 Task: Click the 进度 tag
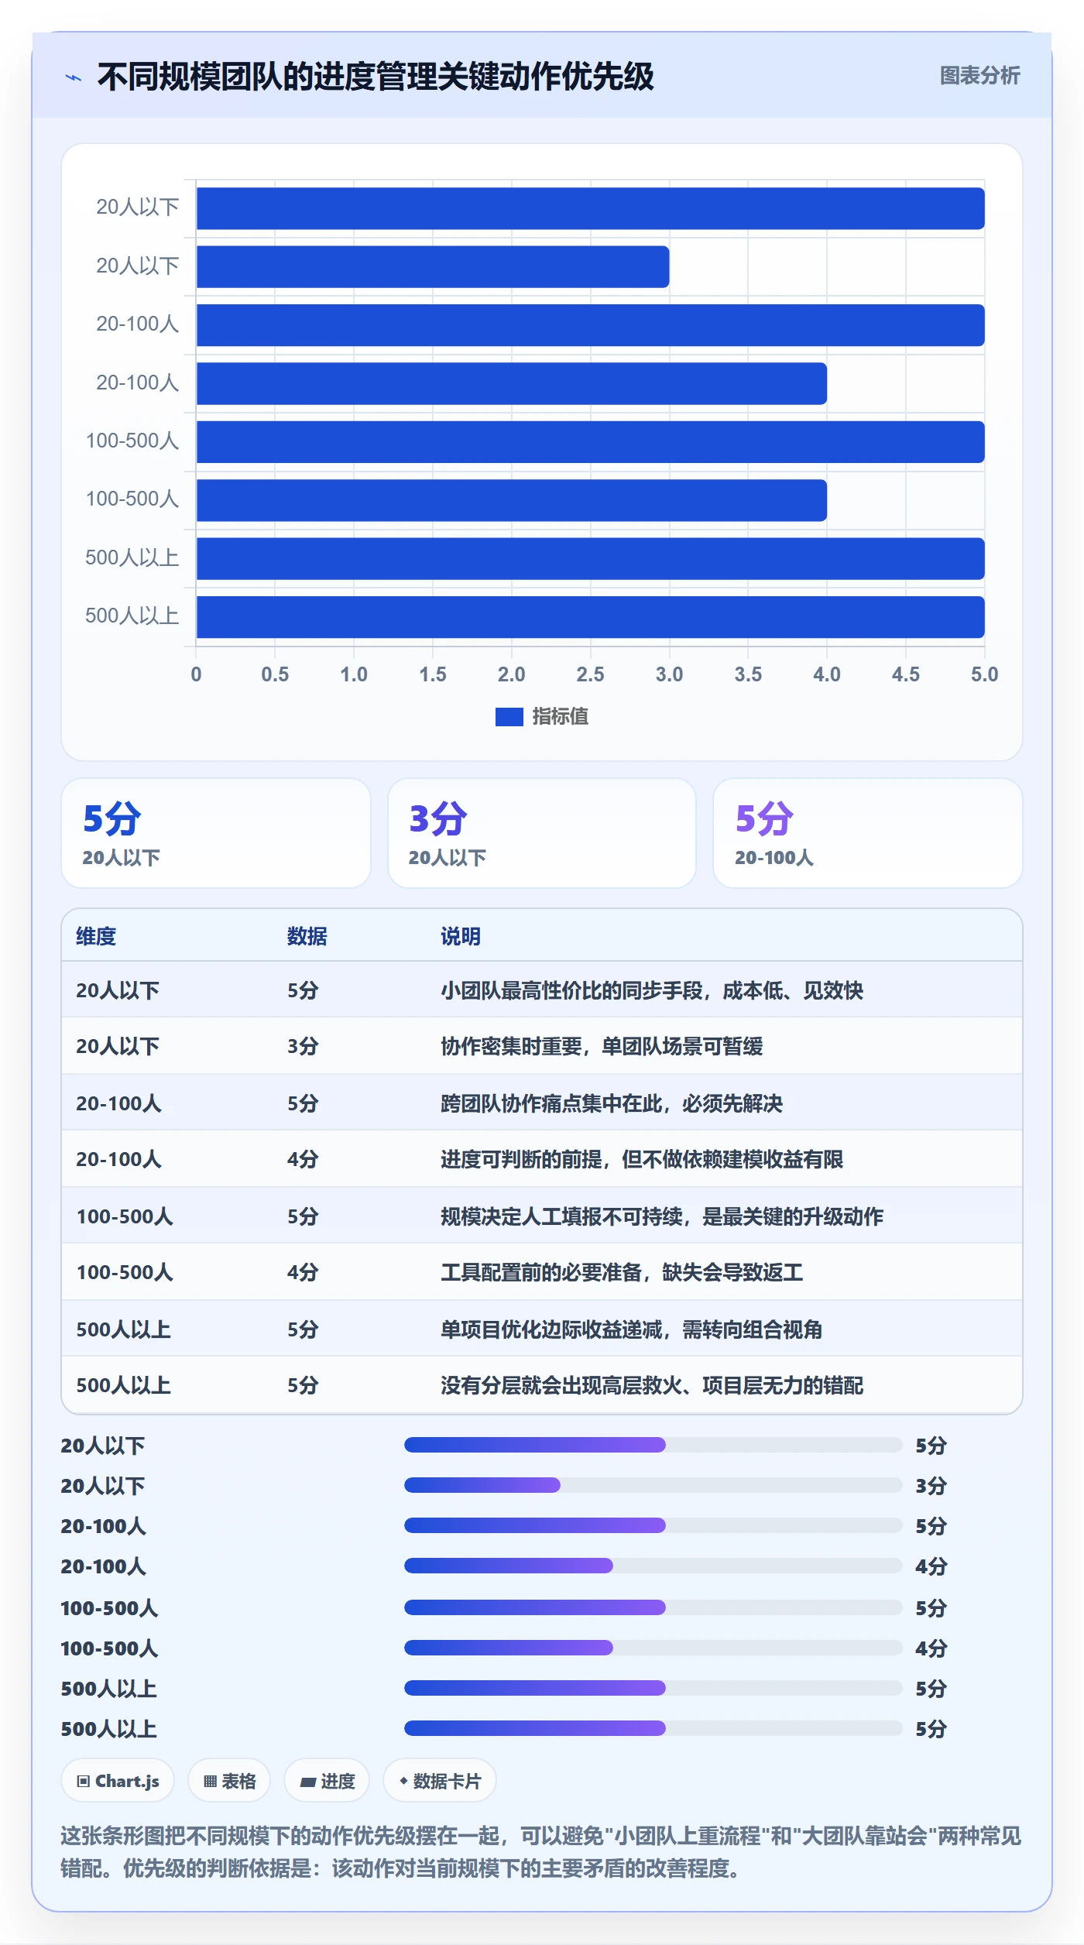click(x=327, y=1781)
